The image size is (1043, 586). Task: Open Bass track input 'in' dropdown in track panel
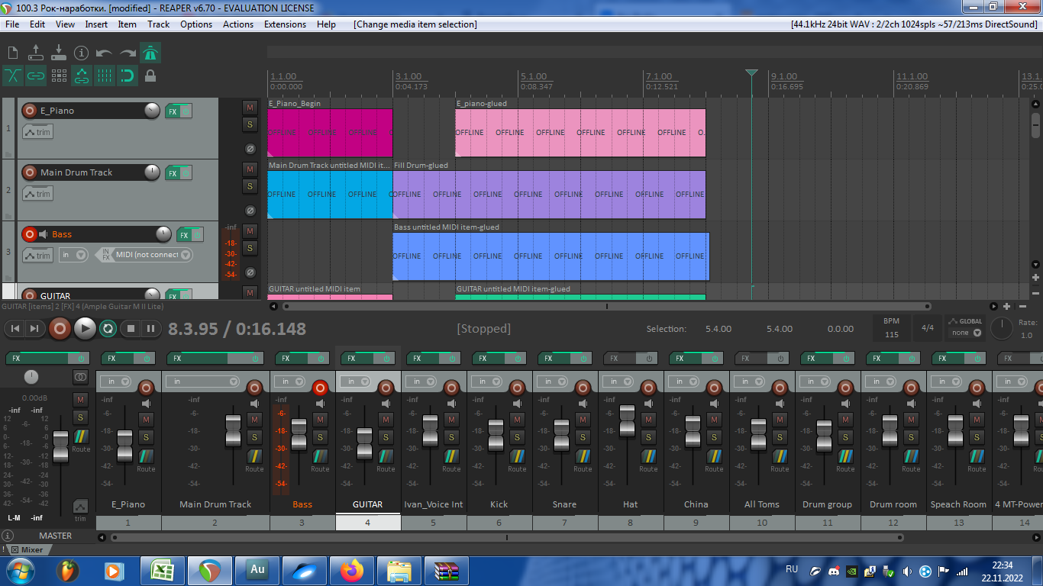(x=73, y=255)
